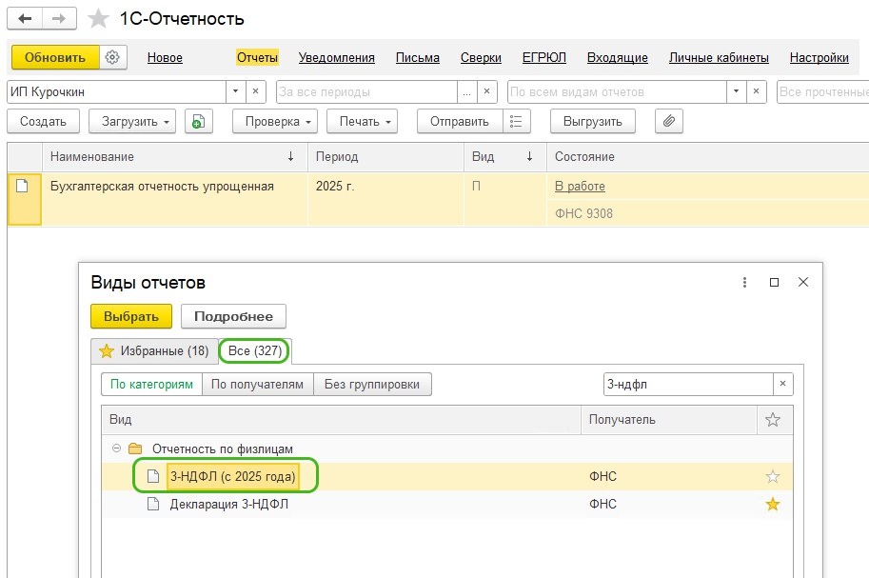This screenshot has height=578, width=869.
Task: Go back with the left arrow button
Action: coord(25,19)
